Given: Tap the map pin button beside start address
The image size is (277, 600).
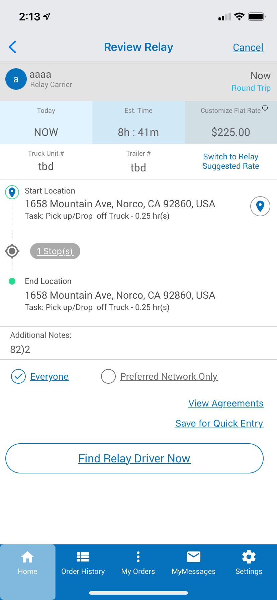Looking at the screenshot, I should pyautogui.click(x=260, y=206).
